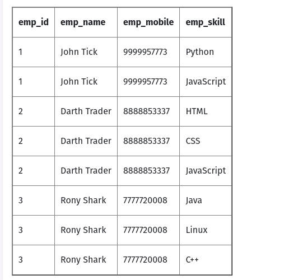
Task: Select the Java skill cell
Action: pos(206,200)
